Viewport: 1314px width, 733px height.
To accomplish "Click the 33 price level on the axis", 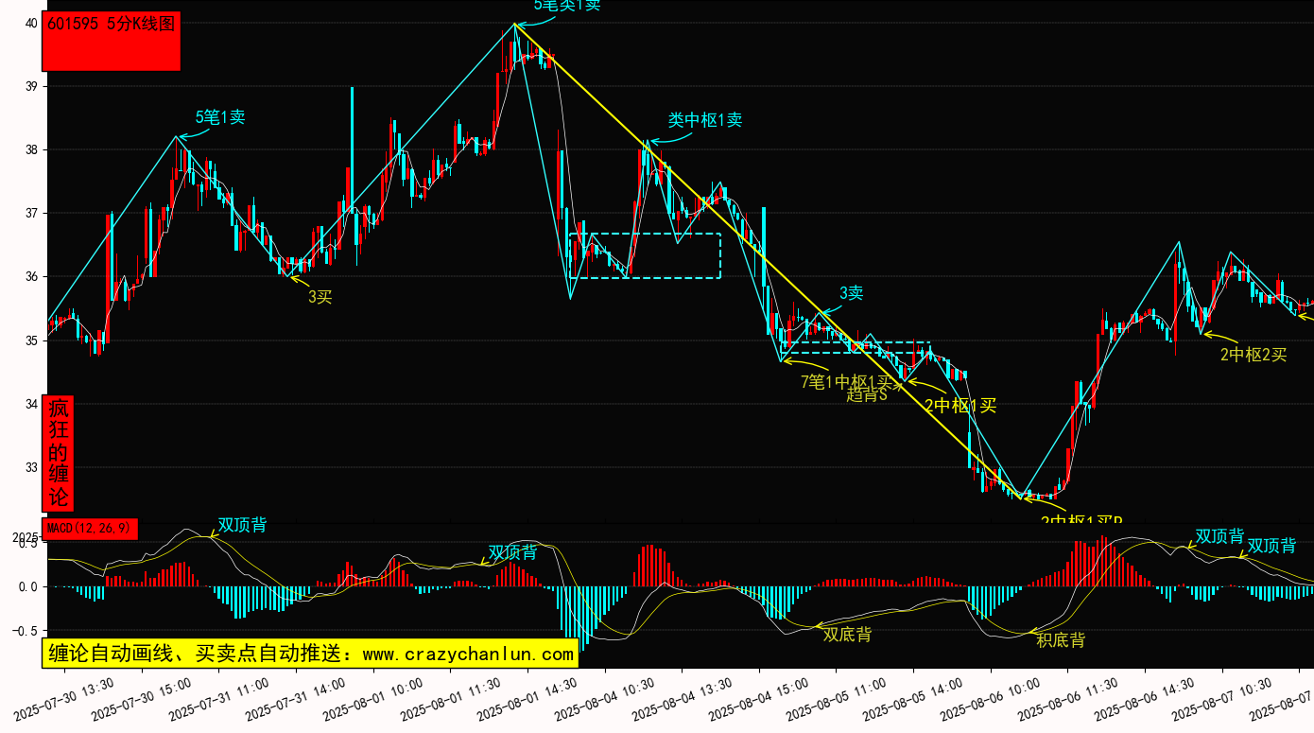I will pyautogui.click(x=31, y=467).
